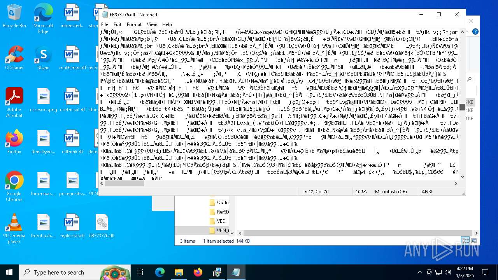This screenshot has width=498, height=280.
Task: Select forumwar... image file on desktop
Action: 43,184
